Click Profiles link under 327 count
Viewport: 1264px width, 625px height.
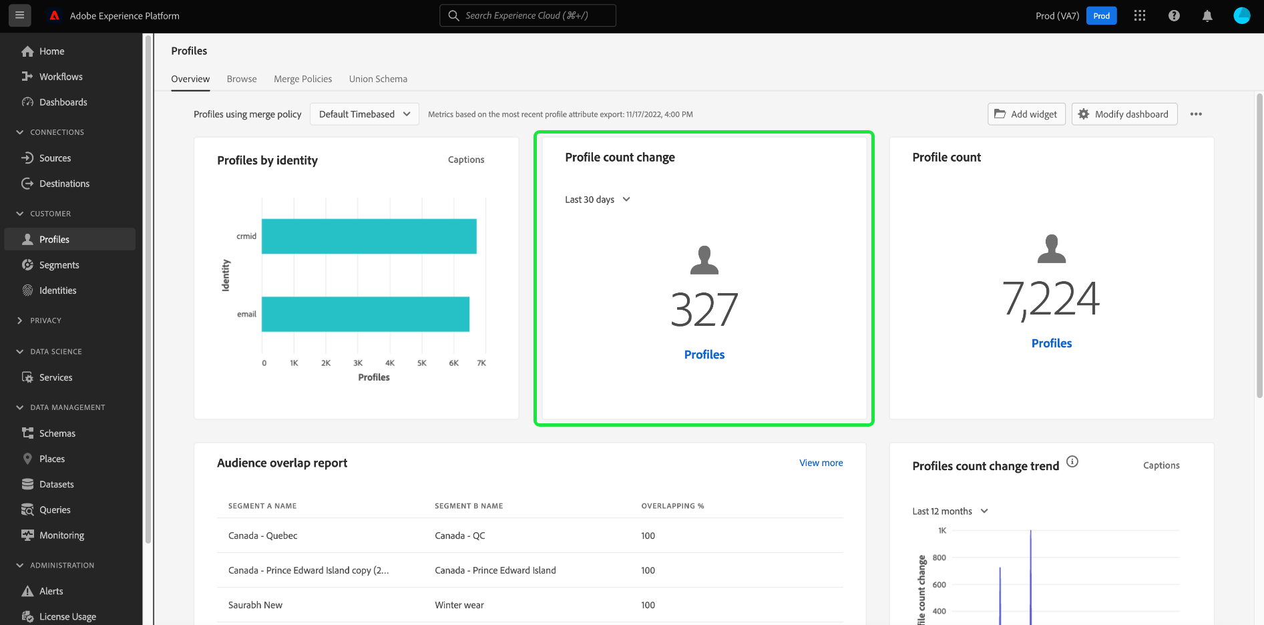click(x=704, y=355)
